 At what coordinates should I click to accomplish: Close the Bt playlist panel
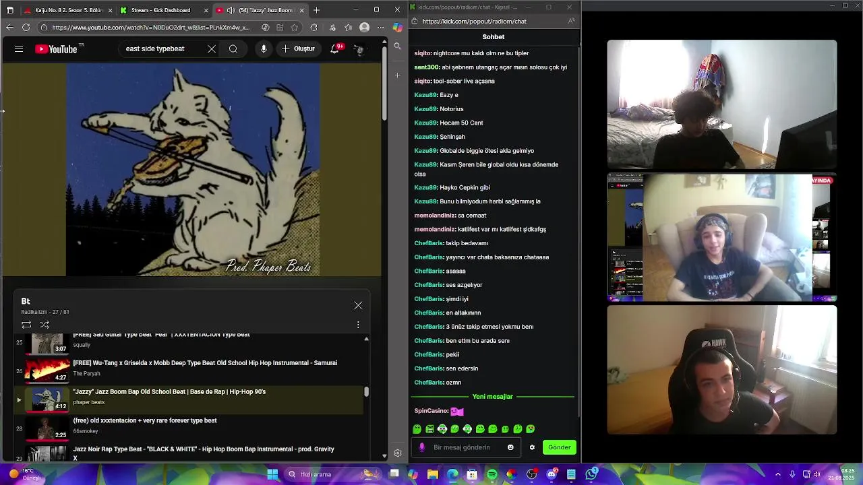coord(358,305)
